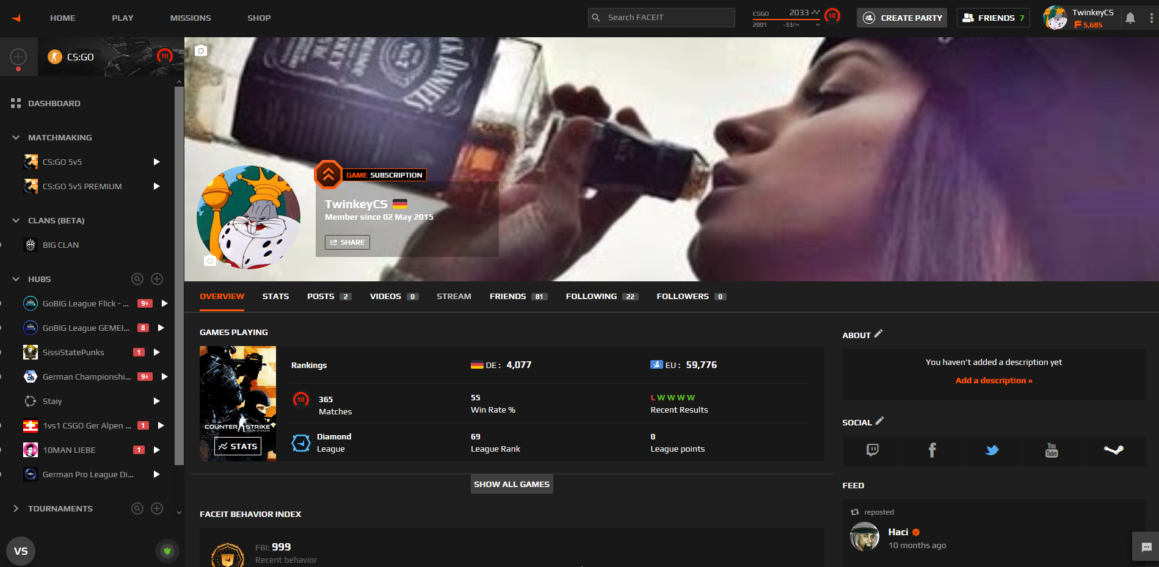Open the Steam social link icon
The width and height of the screenshot is (1159, 567).
(1114, 450)
